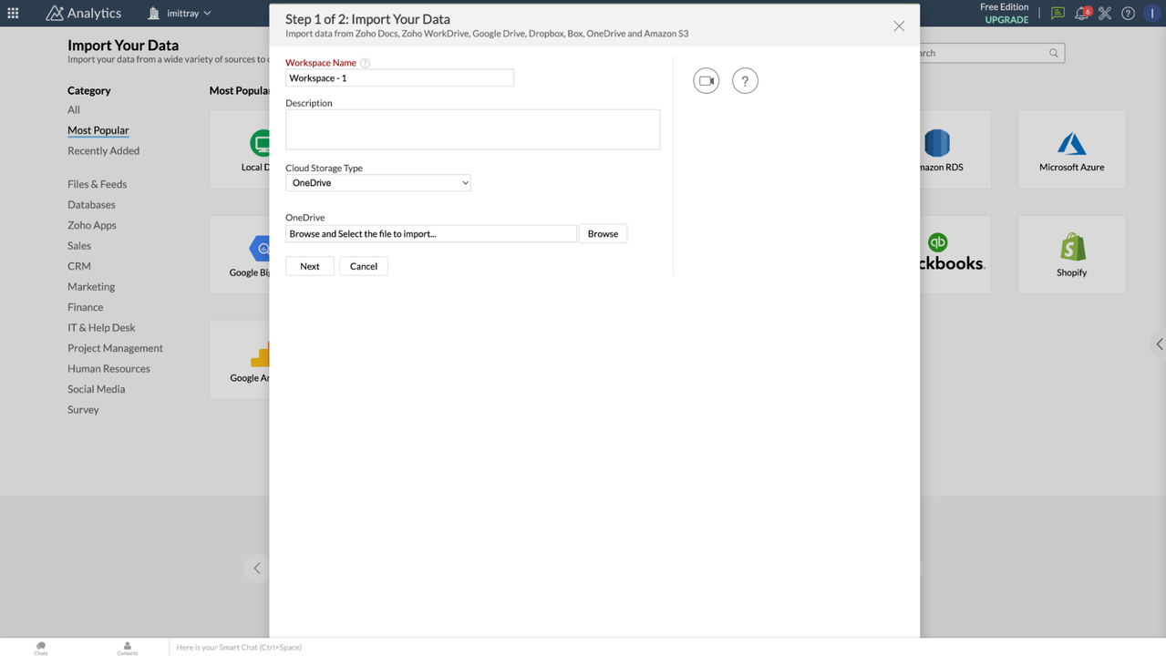
Task: Click the tools settings icon in header
Action: tap(1105, 13)
